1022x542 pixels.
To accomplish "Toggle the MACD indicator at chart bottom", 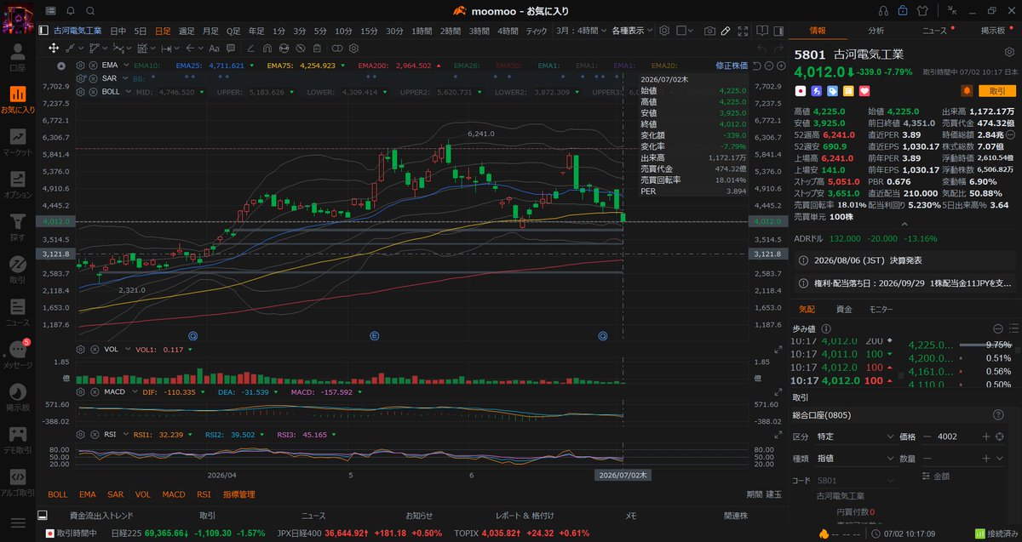I will (174, 494).
